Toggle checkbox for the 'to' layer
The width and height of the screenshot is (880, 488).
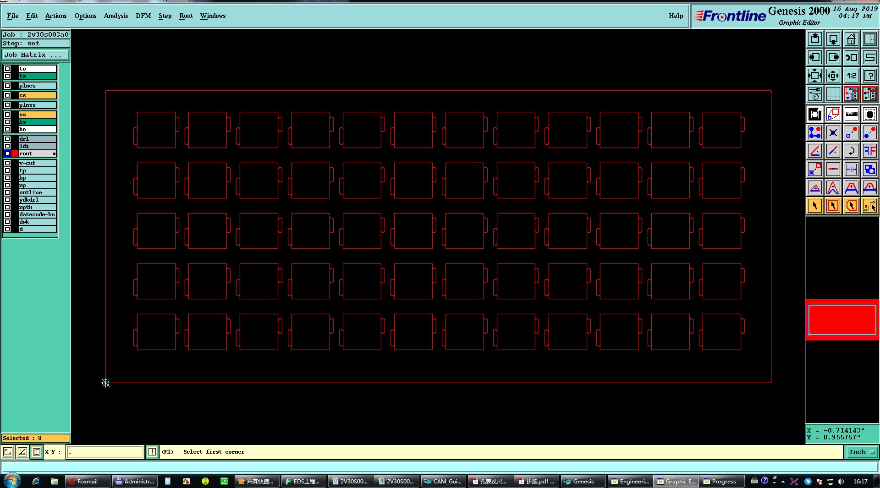pyautogui.click(x=7, y=69)
